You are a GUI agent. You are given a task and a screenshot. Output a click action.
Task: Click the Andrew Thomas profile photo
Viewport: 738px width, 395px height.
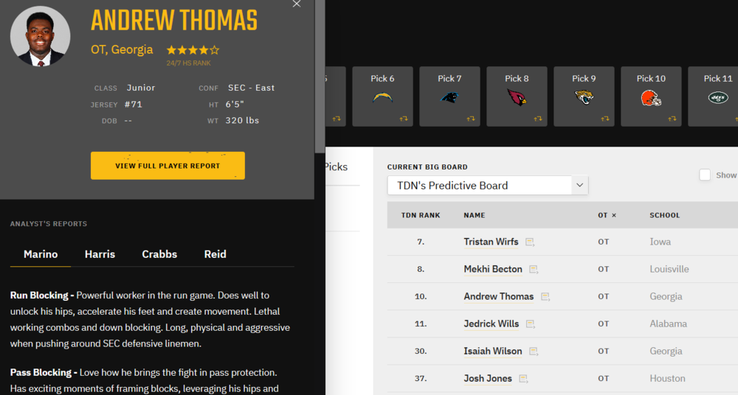pyautogui.click(x=40, y=36)
